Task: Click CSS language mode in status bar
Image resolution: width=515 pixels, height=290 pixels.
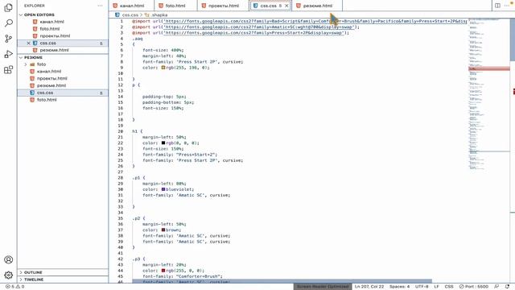Action: tap(449, 287)
